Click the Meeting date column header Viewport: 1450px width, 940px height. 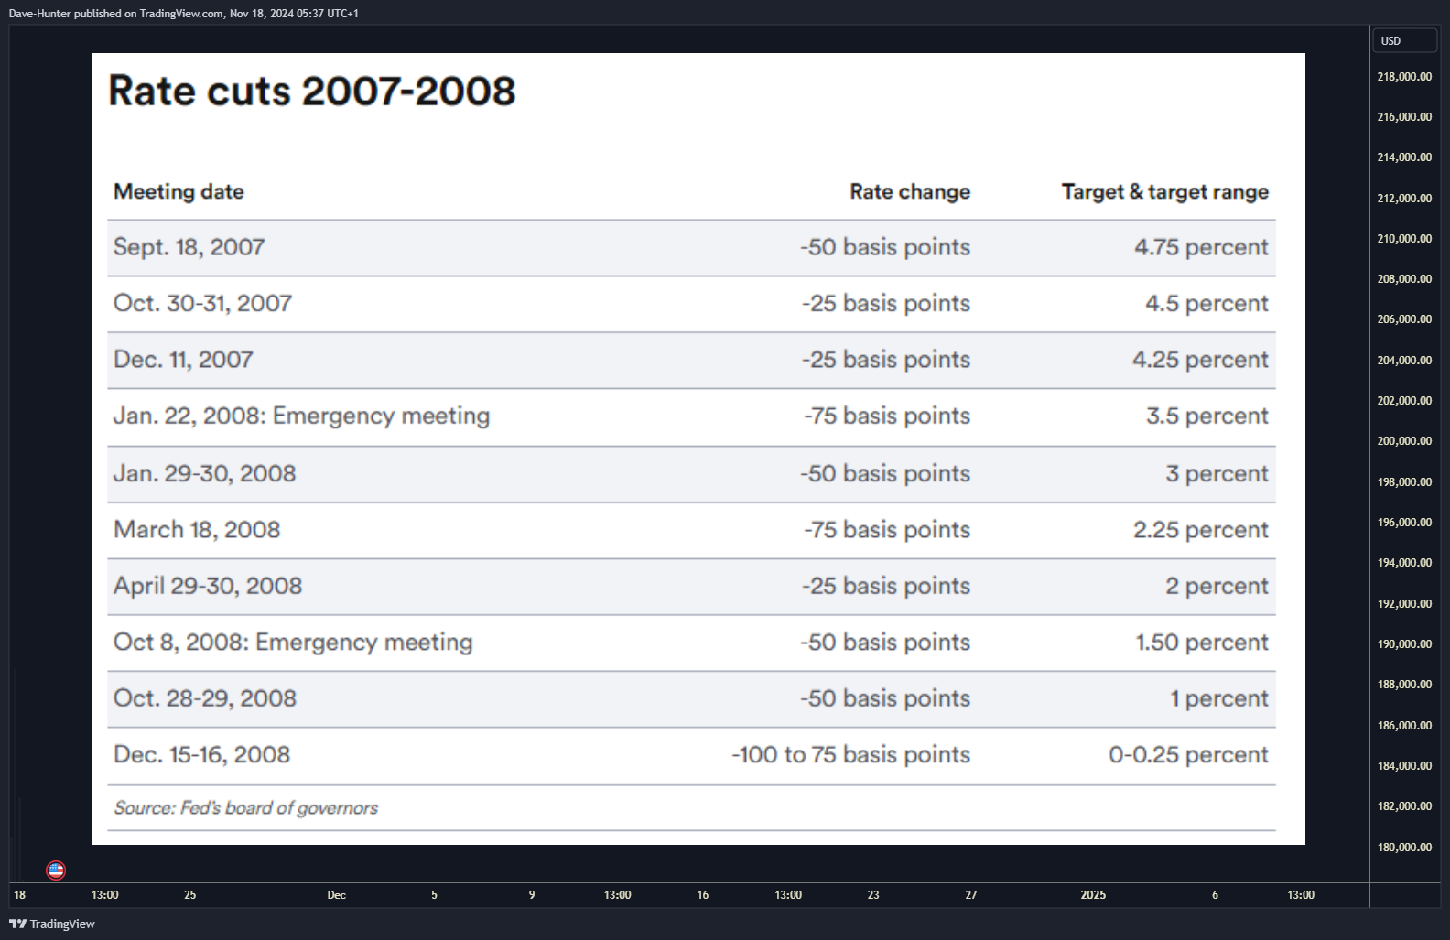179,191
